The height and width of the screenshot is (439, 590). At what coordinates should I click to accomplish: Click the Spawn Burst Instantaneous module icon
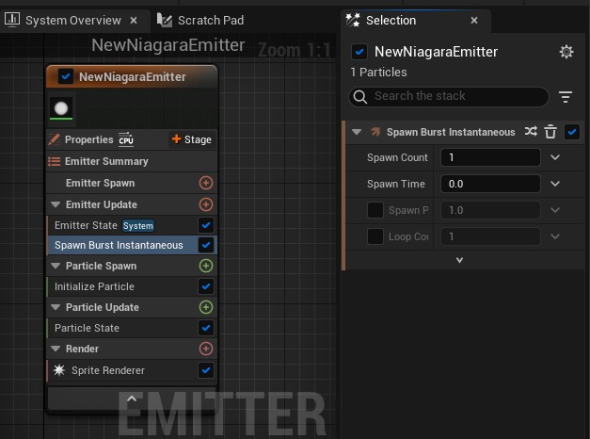(x=375, y=132)
